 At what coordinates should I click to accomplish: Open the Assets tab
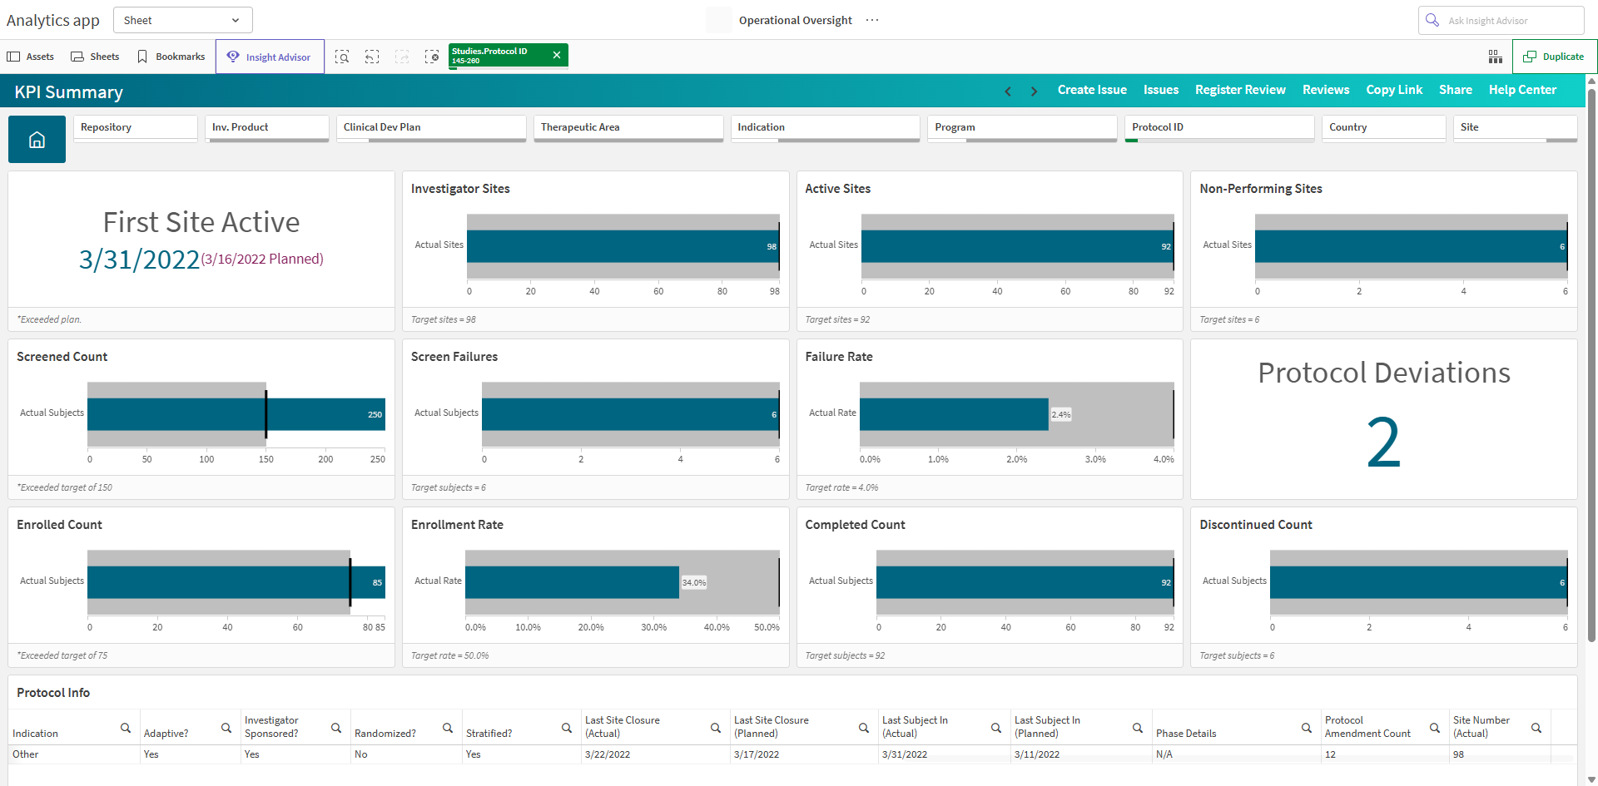click(x=31, y=57)
